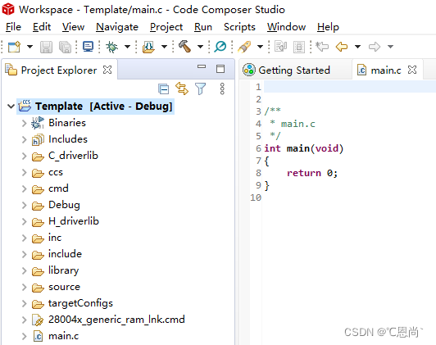
Task: Expand the Binaries node
Action: (x=25, y=123)
